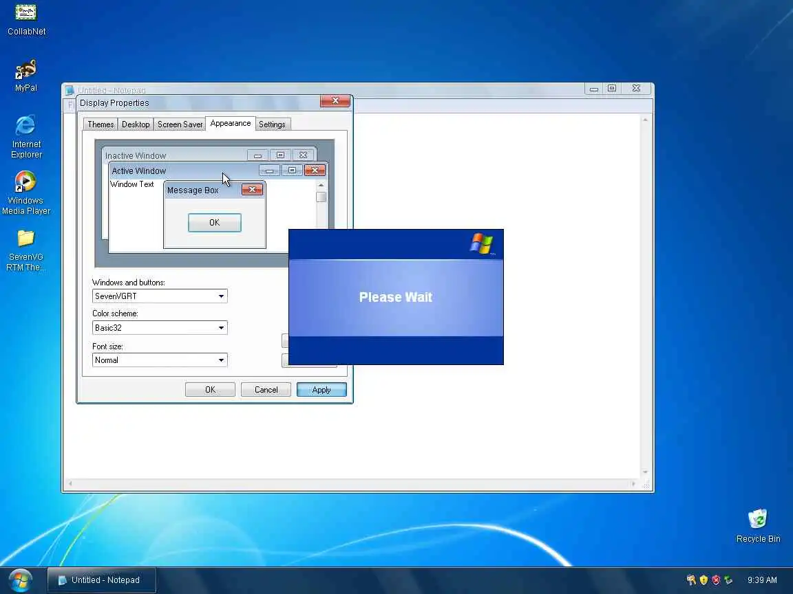Click the Active Window preview maximize button
Image resolution: width=793 pixels, height=594 pixels.
[292, 170]
